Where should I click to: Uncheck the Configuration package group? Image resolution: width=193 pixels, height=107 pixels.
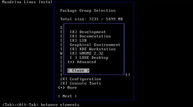(64, 79)
